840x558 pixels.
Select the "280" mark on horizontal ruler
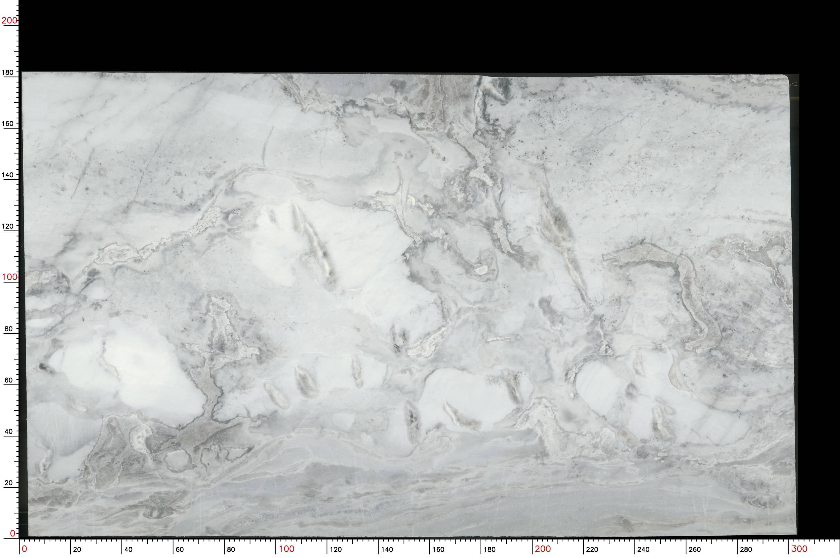[746, 549]
